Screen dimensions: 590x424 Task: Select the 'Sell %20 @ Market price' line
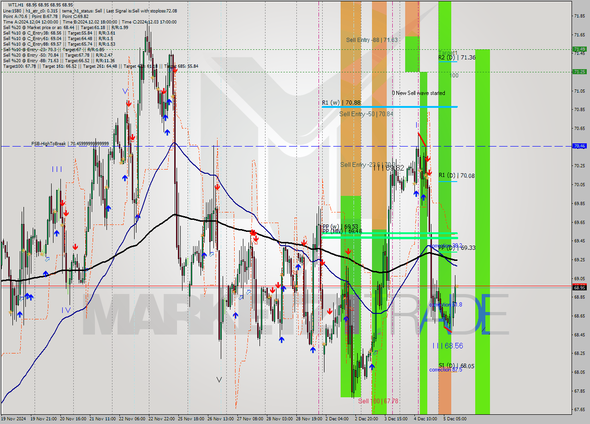tap(65, 28)
